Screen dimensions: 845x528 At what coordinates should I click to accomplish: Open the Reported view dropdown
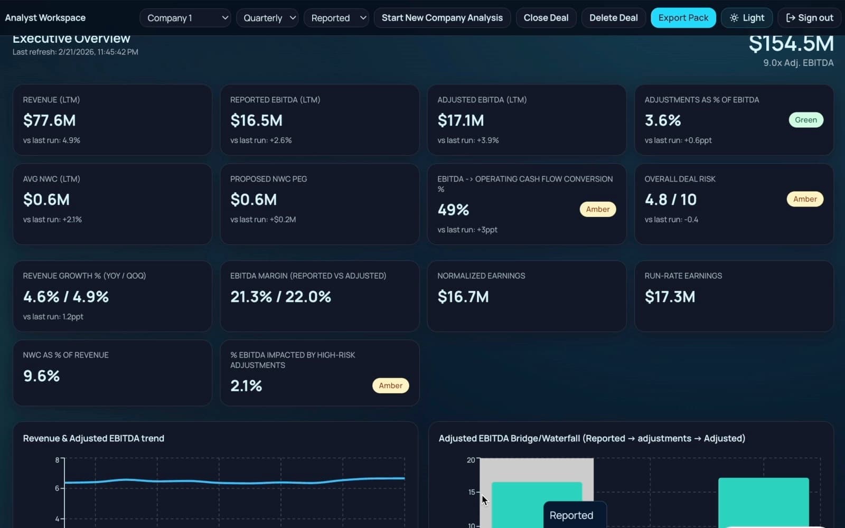point(336,18)
